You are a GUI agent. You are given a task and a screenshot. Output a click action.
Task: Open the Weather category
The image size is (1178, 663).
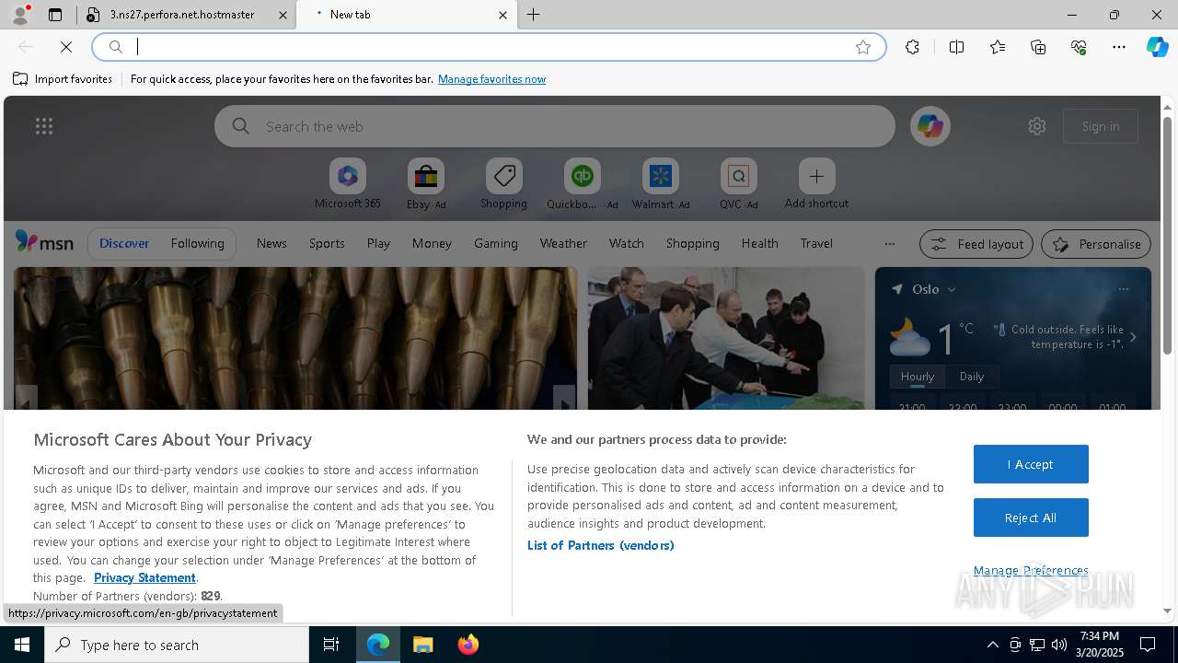click(x=563, y=243)
